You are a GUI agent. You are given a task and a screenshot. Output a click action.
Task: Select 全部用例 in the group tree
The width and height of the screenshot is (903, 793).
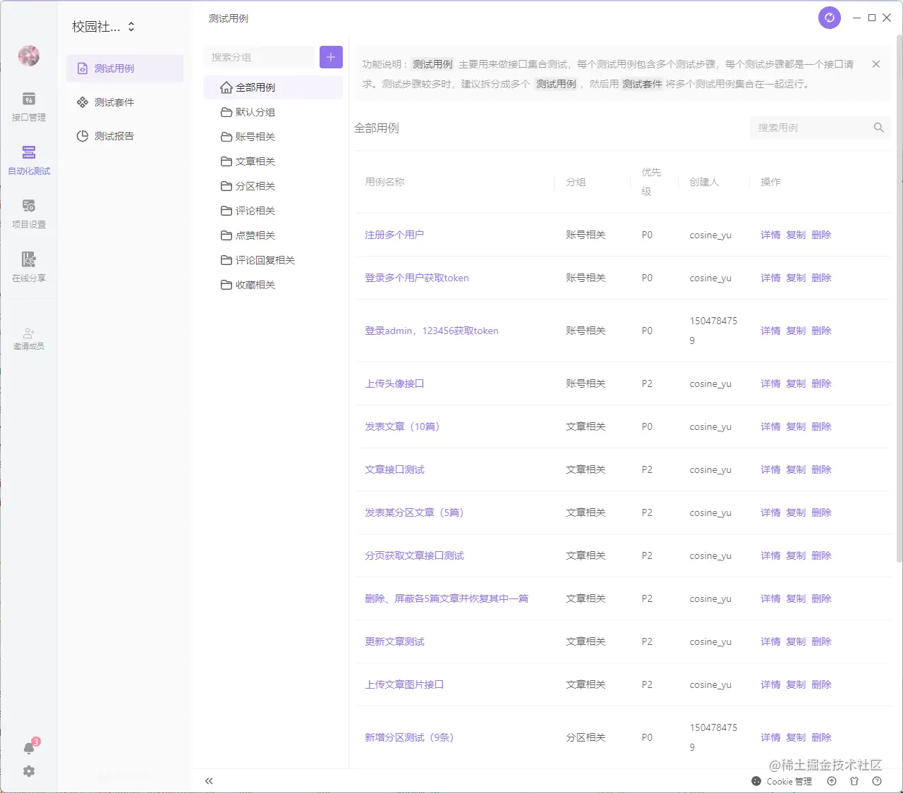273,87
